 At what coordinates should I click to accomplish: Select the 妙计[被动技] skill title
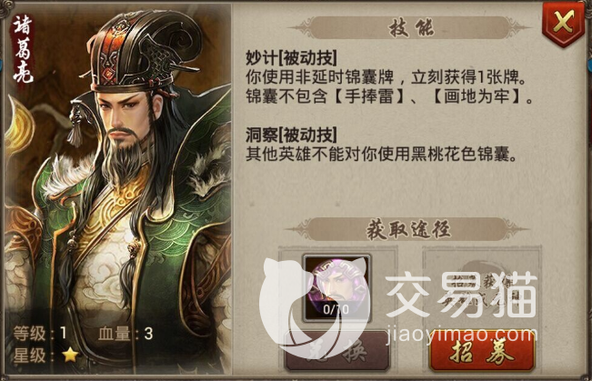click(292, 58)
